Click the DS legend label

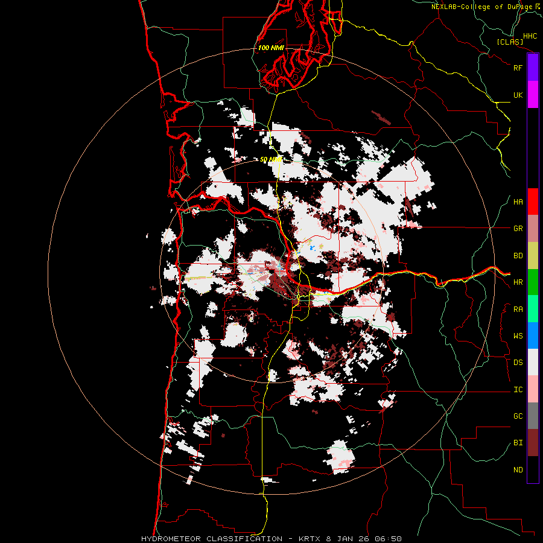tap(518, 363)
